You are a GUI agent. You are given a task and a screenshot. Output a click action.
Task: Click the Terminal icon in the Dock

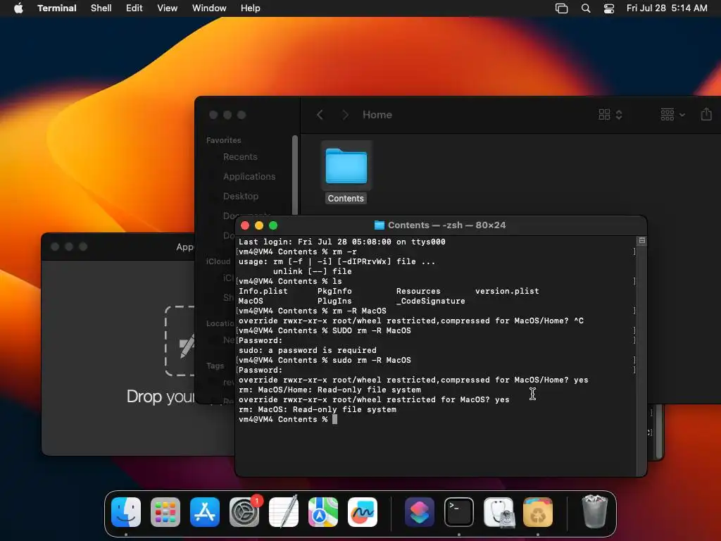(459, 512)
